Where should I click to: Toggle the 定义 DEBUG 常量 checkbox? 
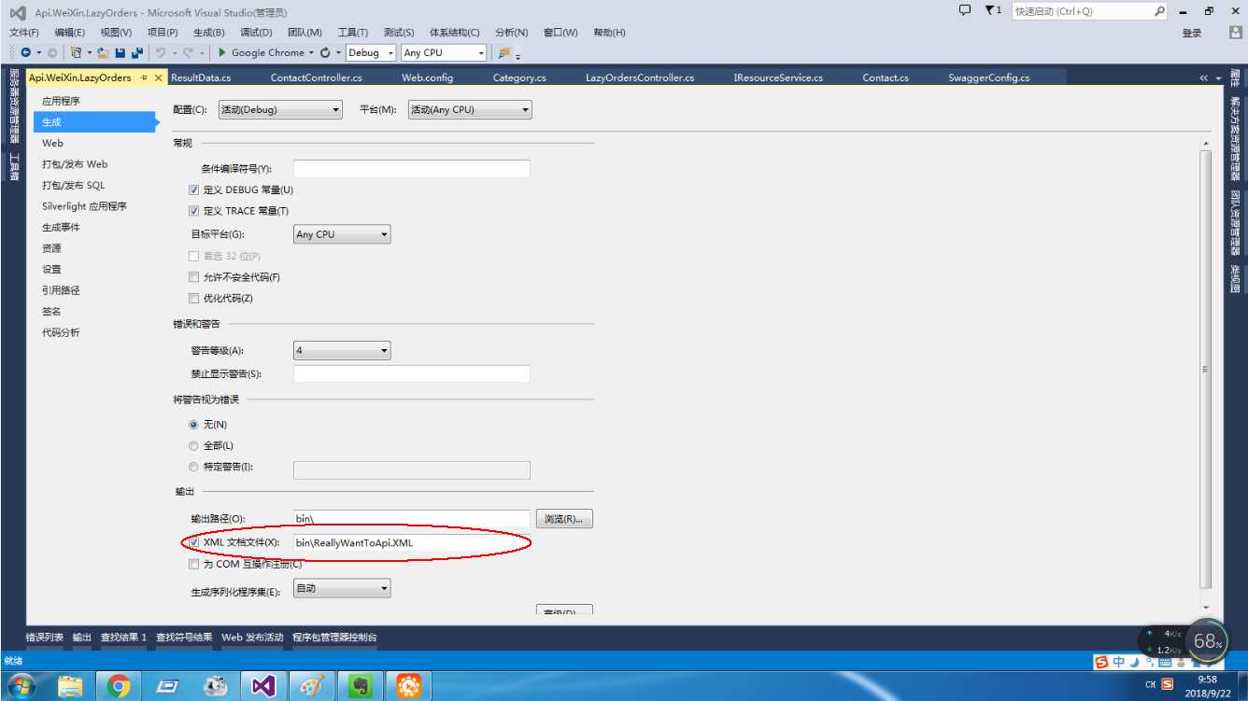tap(194, 190)
